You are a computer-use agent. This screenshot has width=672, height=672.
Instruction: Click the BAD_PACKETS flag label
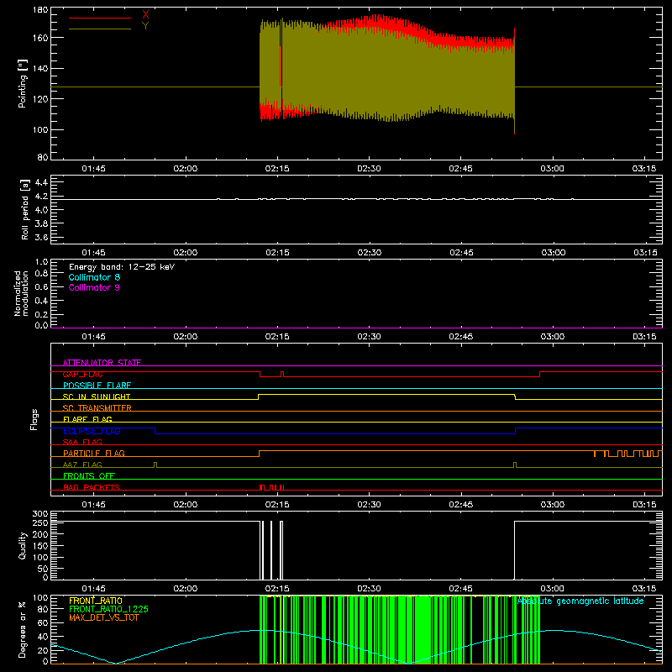[x=92, y=487]
